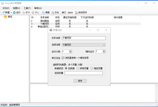Image resolution: width=158 pixels, height=107 pixels.
Task: Close the 新建任务 dialog
Action: coord(106,30)
